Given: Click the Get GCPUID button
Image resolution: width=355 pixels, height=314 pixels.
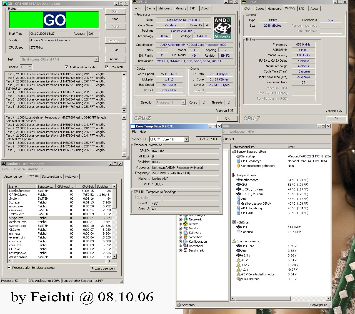Looking at the screenshot, I should click(208, 139).
